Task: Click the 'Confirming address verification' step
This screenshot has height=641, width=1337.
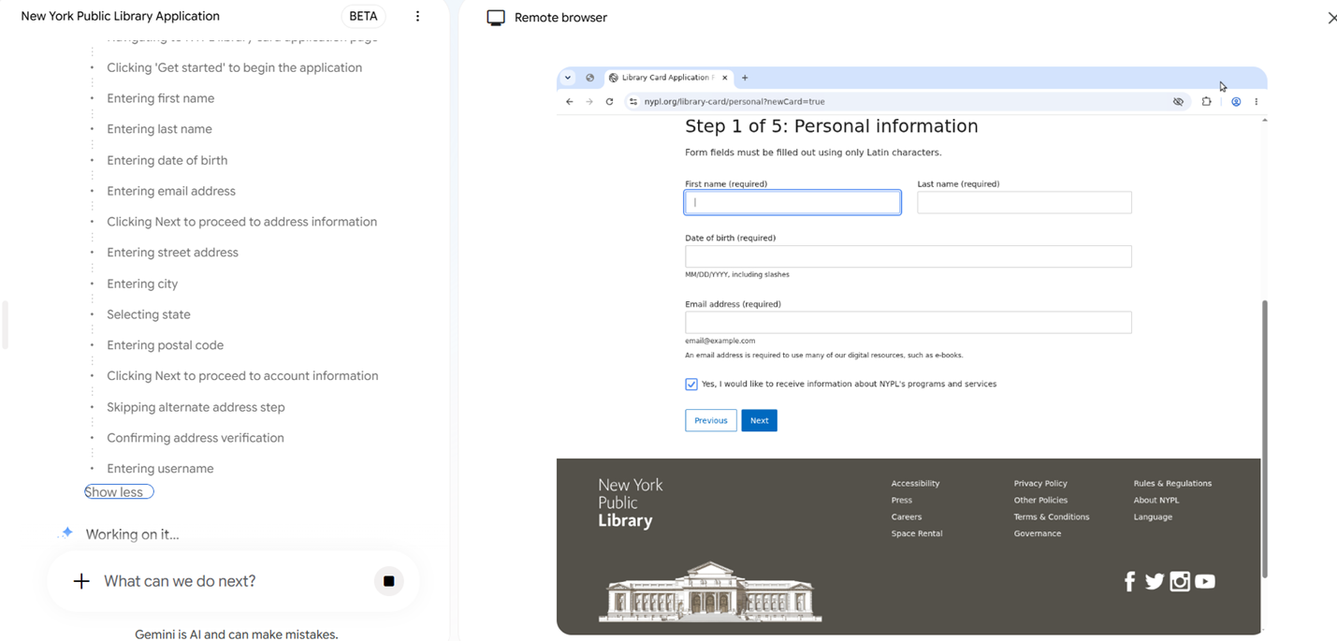Action: pos(195,438)
